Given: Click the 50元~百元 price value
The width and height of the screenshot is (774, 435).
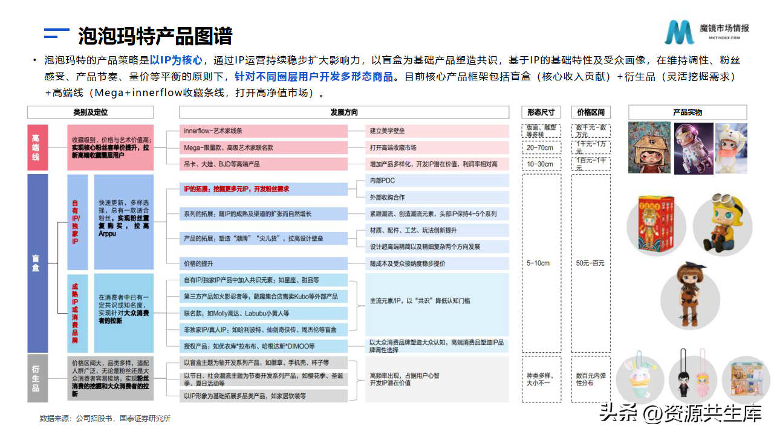Looking at the screenshot, I should pyautogui.click(x=591, y=263).
